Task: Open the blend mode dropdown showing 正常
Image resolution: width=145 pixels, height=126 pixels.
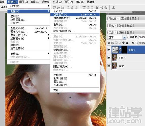Action: [x=117, y=37]
